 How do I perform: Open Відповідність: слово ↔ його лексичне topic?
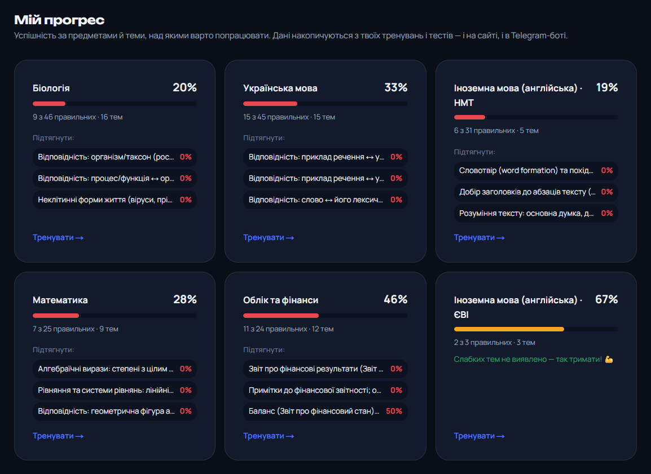point(325,200)
